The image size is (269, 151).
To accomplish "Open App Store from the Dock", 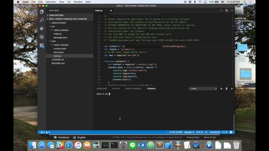I will (42, 145).
